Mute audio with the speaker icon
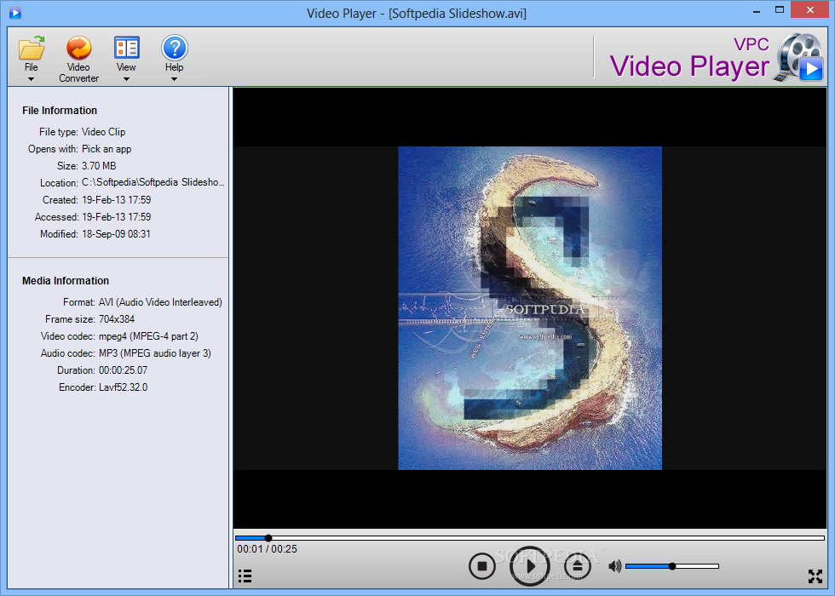Image resolution: width=835 pixels, height=596 pixels. click(614, 566)
